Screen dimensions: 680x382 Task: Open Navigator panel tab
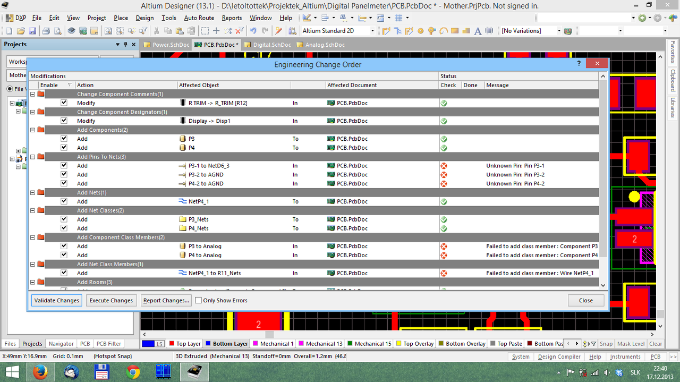click(61, 344)
